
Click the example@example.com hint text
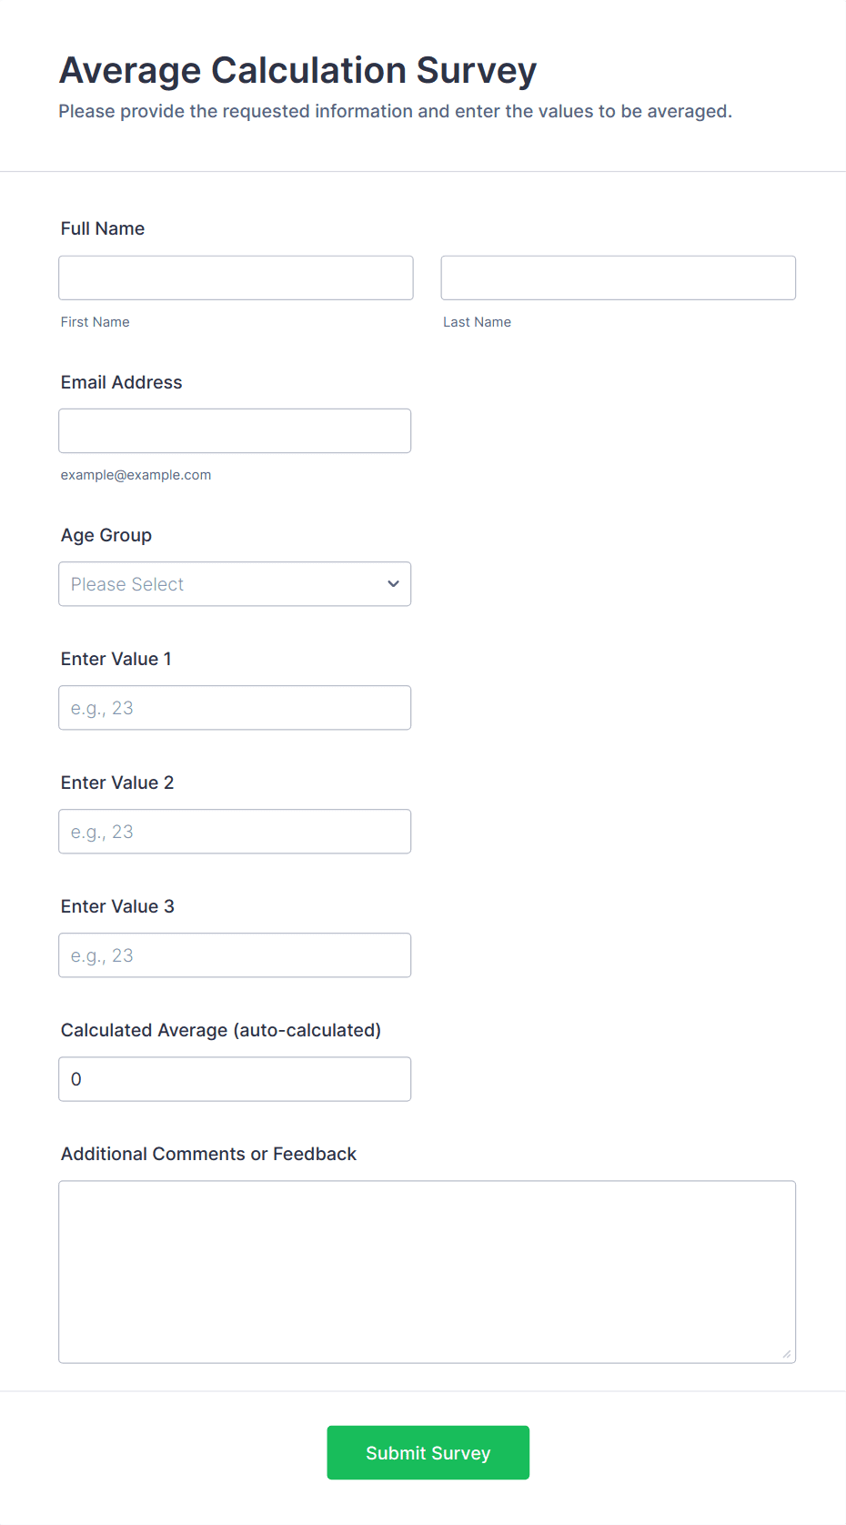click(x=136, y=475)
